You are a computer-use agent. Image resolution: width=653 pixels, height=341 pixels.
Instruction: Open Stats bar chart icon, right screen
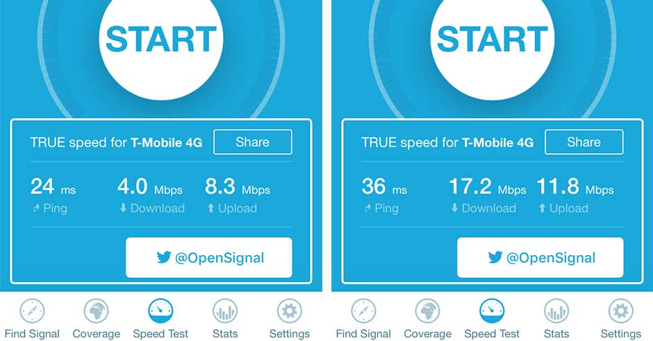[556, 311]
